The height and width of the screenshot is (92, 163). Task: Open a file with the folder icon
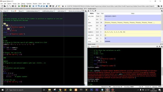point(5,6)
